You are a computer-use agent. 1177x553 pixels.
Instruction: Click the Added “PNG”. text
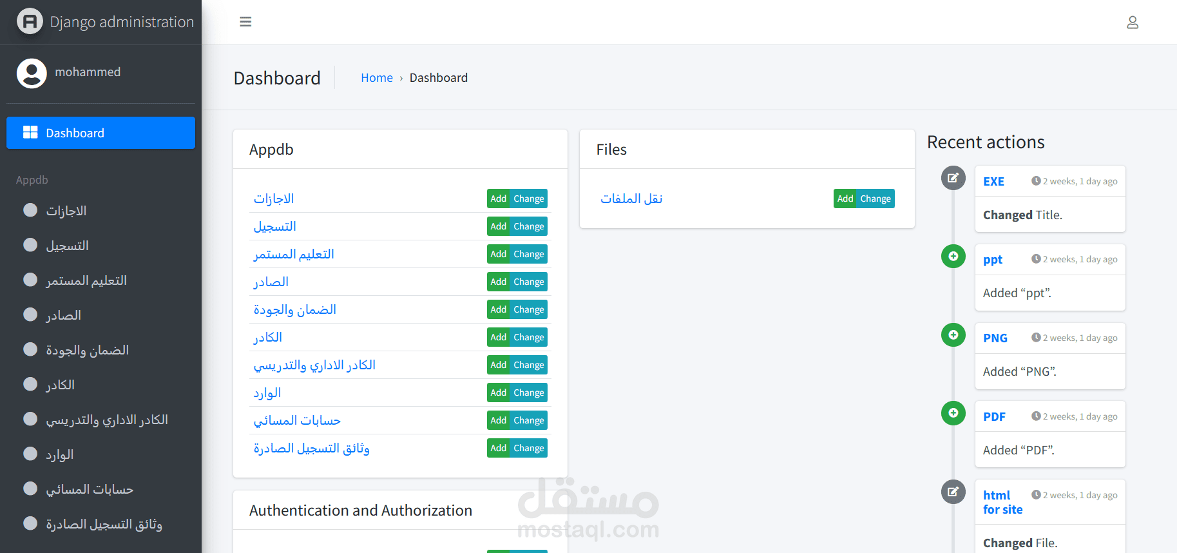click(1020, 372)
